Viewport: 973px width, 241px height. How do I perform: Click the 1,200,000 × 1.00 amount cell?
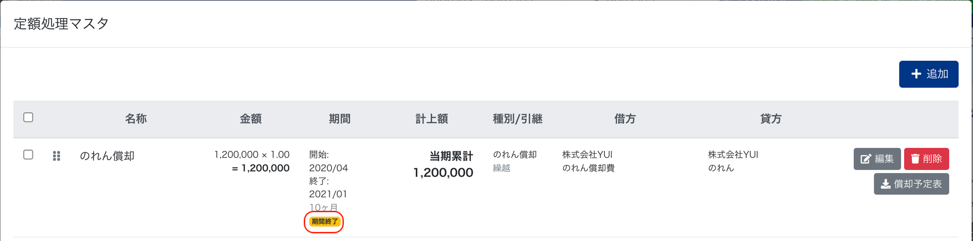tap(252, 155)
